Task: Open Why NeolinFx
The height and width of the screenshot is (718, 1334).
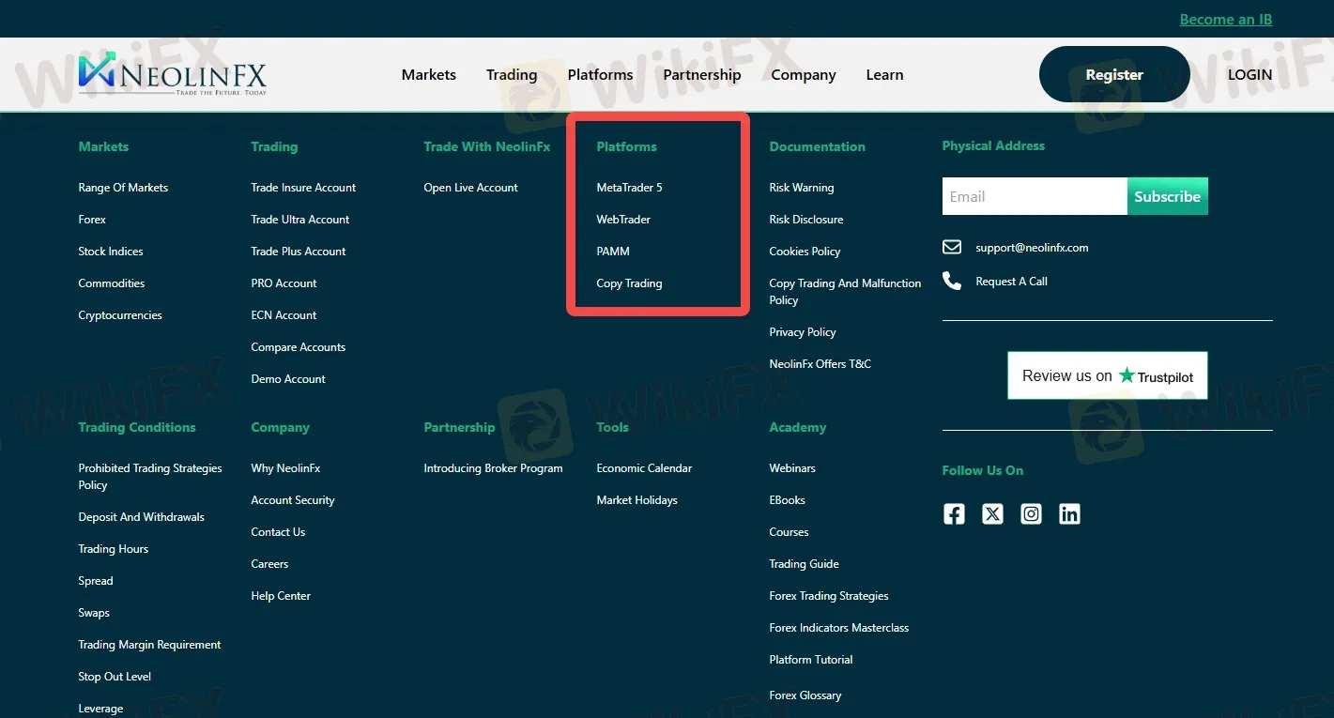Action: click(x=285, y=468)
